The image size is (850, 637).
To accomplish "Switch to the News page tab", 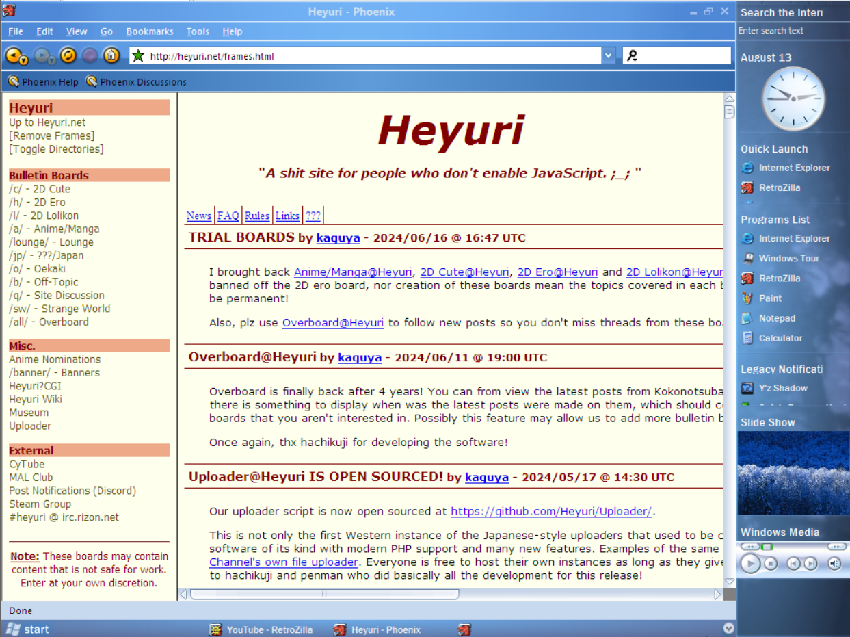I will pyautogui.click(x=199, y=216).
